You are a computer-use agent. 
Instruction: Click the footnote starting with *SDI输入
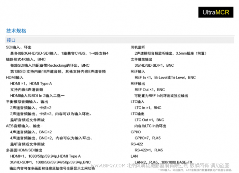(195, 170)
